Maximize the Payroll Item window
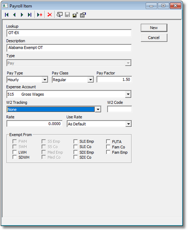Viewport: 188px width, 231px height. click(163, 6)
